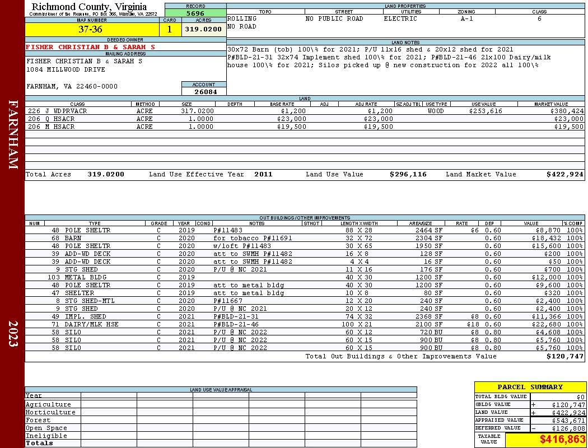Select the Forest row label
This screenshot has width=588, height=448.
click(x=38, y=420)
